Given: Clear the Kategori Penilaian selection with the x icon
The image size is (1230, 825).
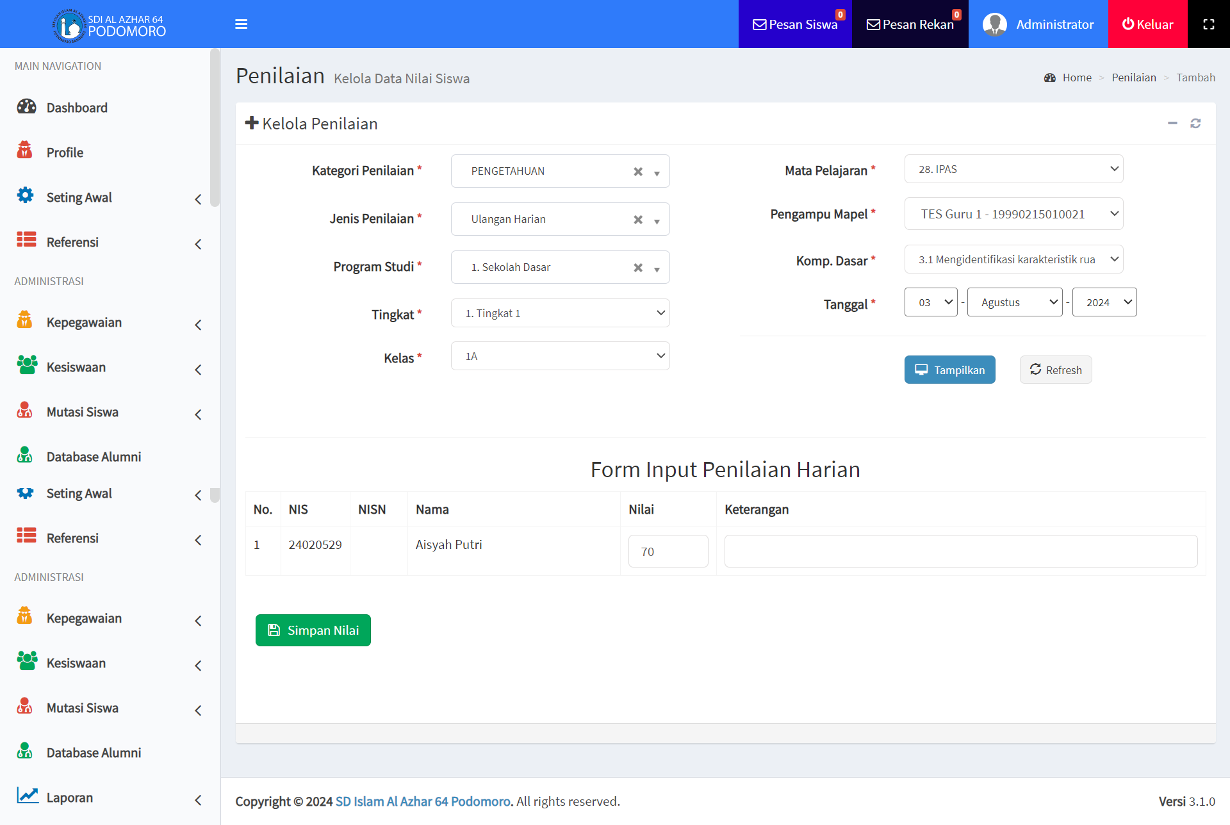Looking at the screenshot, I should [637, 172].
